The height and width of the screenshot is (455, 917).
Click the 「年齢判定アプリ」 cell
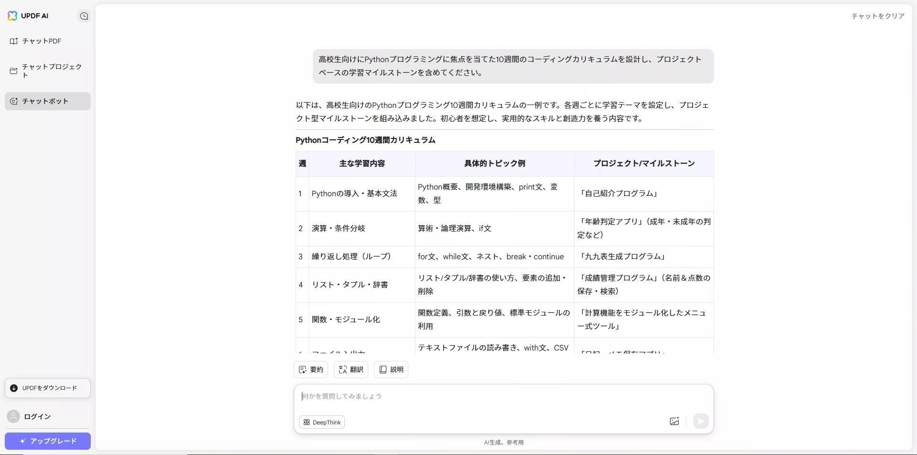point(644,229)
